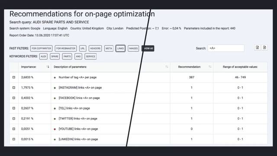
Task: Click the importance value 0,2191 %
Action: coord(27,118)
